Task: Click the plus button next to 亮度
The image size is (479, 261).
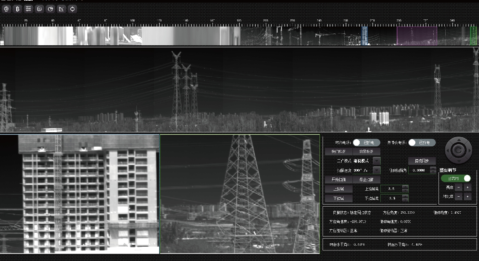Action: (467, 187)
